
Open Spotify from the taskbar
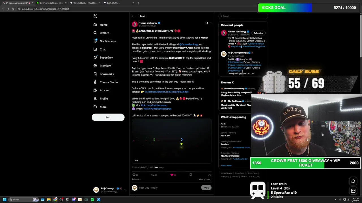[x=92, y=200]
